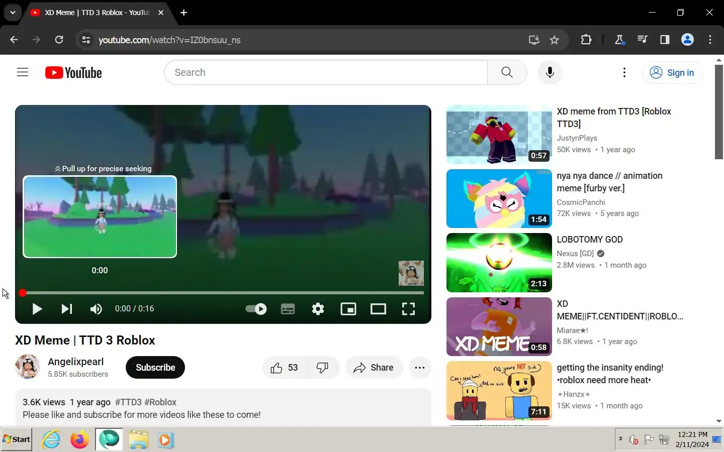724x452 pixels.
Task: Open Chrome profile avatar
Action: [x=687, y=40]
